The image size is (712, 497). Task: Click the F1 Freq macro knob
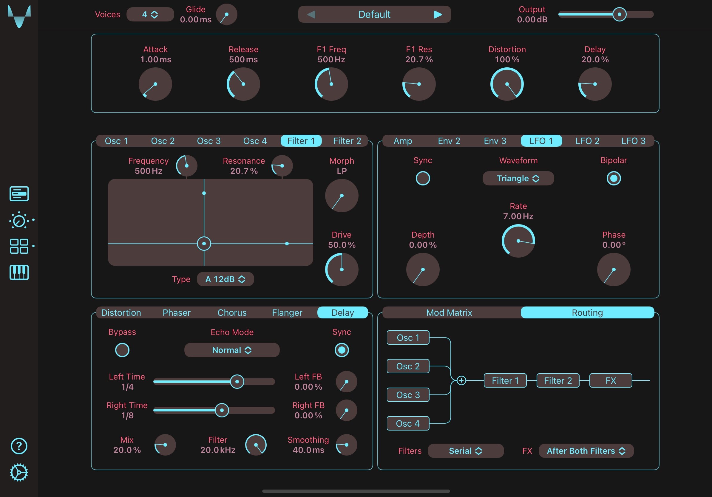[331, 84]
